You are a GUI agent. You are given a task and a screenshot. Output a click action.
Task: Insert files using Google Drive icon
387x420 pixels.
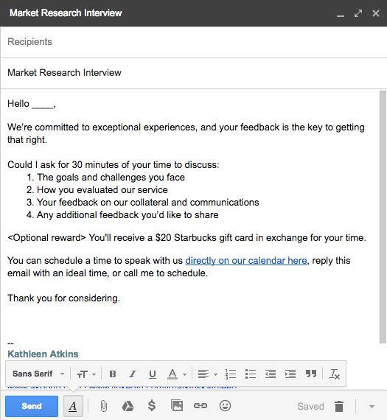[128, 406]
